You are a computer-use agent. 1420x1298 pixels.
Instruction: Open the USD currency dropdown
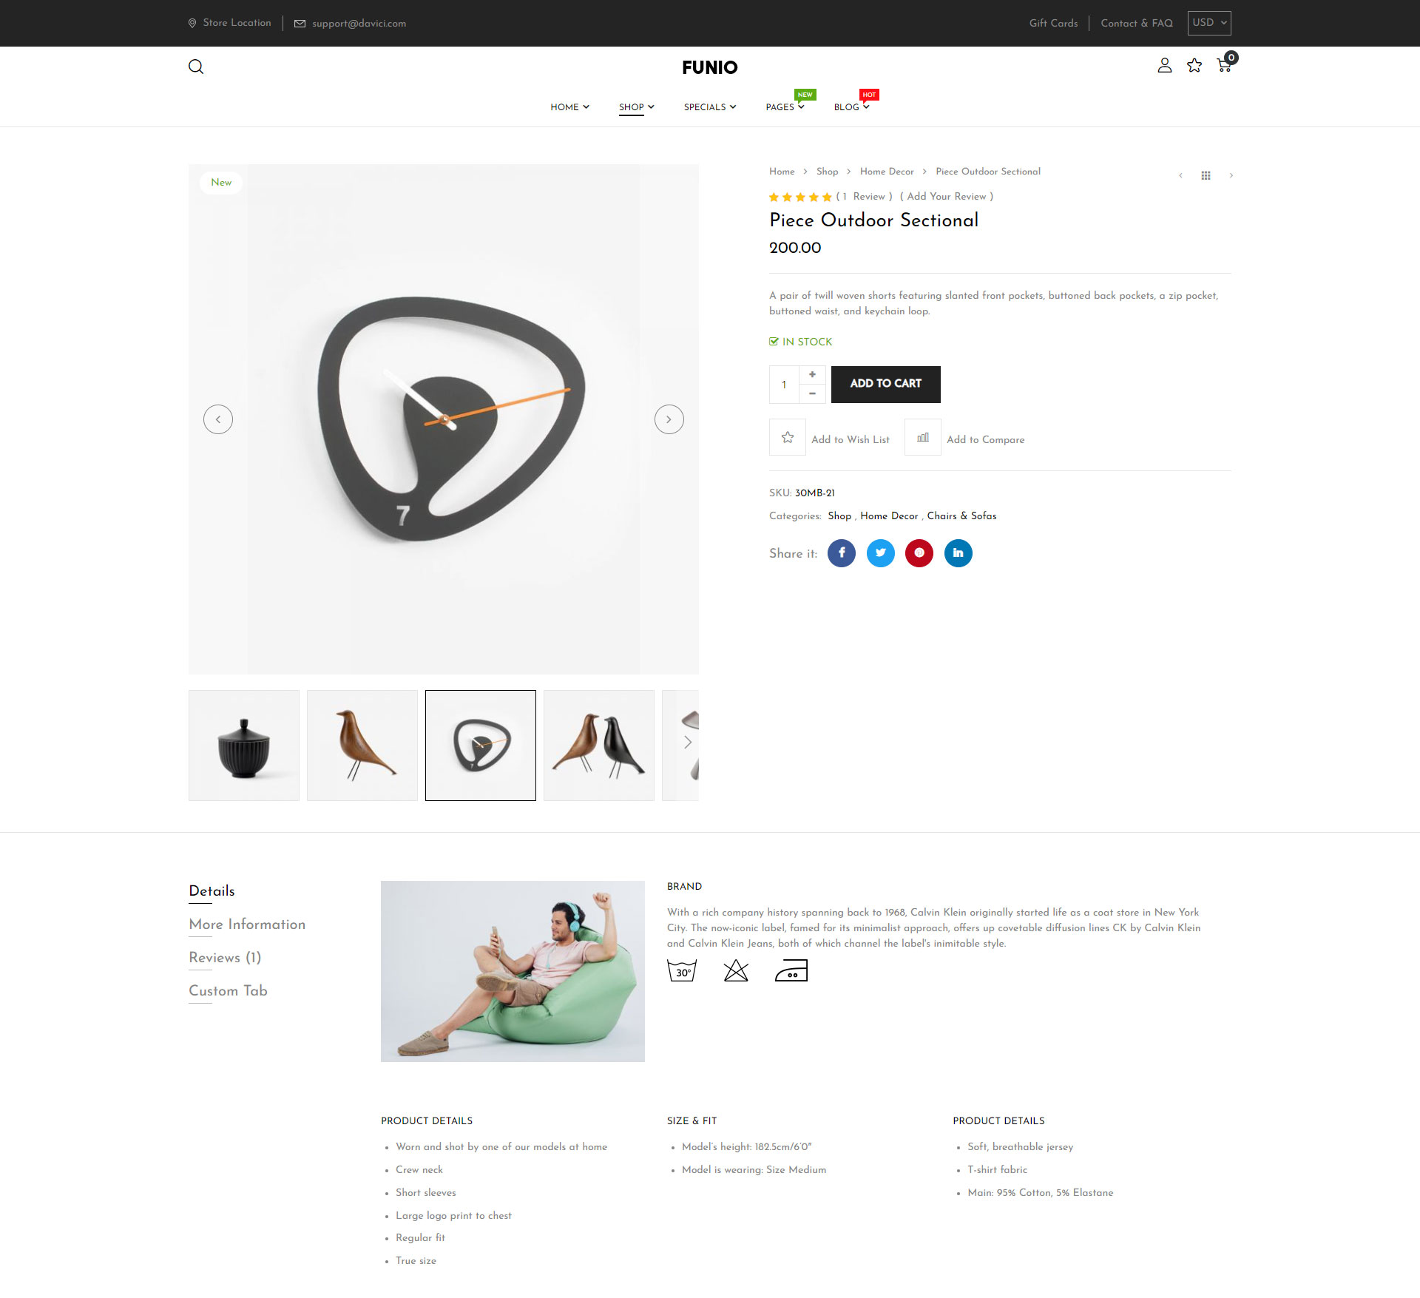(1209, 23)
